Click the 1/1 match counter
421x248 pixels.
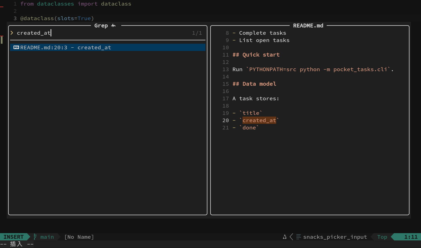pos(197,33)
